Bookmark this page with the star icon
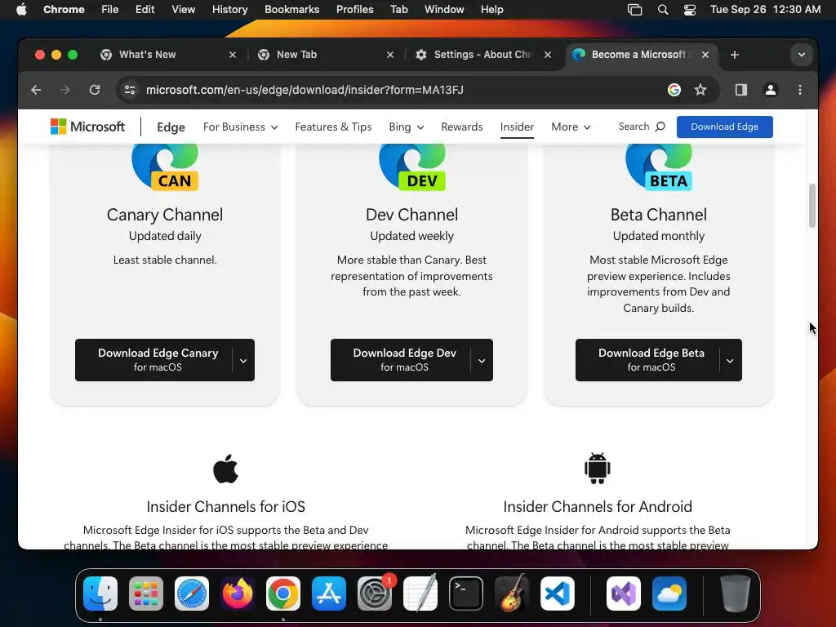The height and width of the screenshot is (627, 836). (x=700, y=90)
